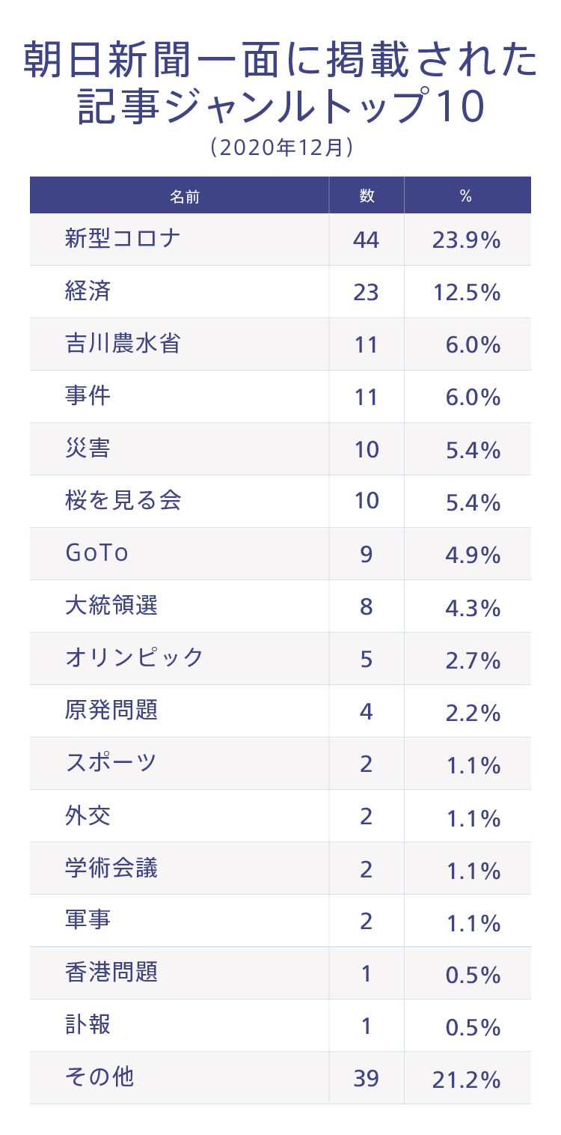The image size is (561, 1135).
Task: Select the 吉川農水省 row label
Action: click(x=123, y=344)
